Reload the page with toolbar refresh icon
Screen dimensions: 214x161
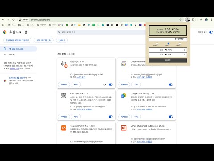[13, 20]
